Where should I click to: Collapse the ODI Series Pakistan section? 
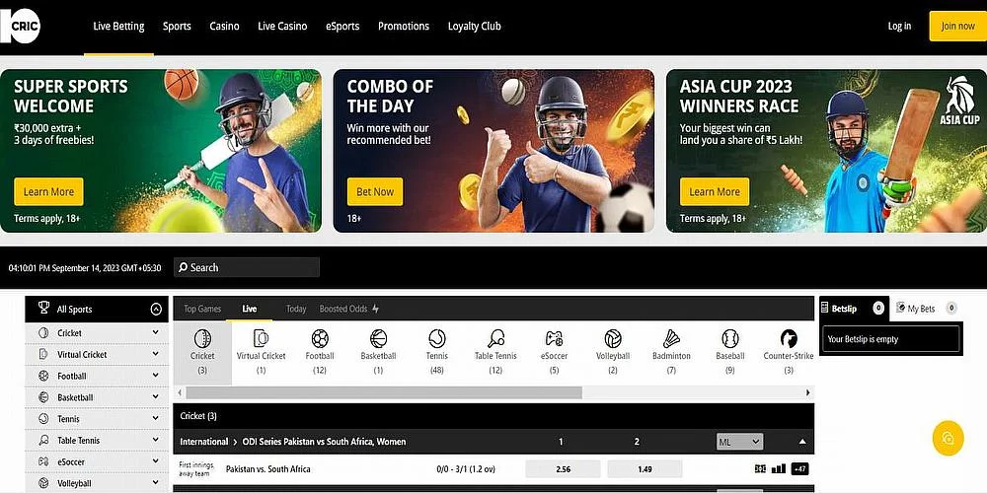click(802, 442)
